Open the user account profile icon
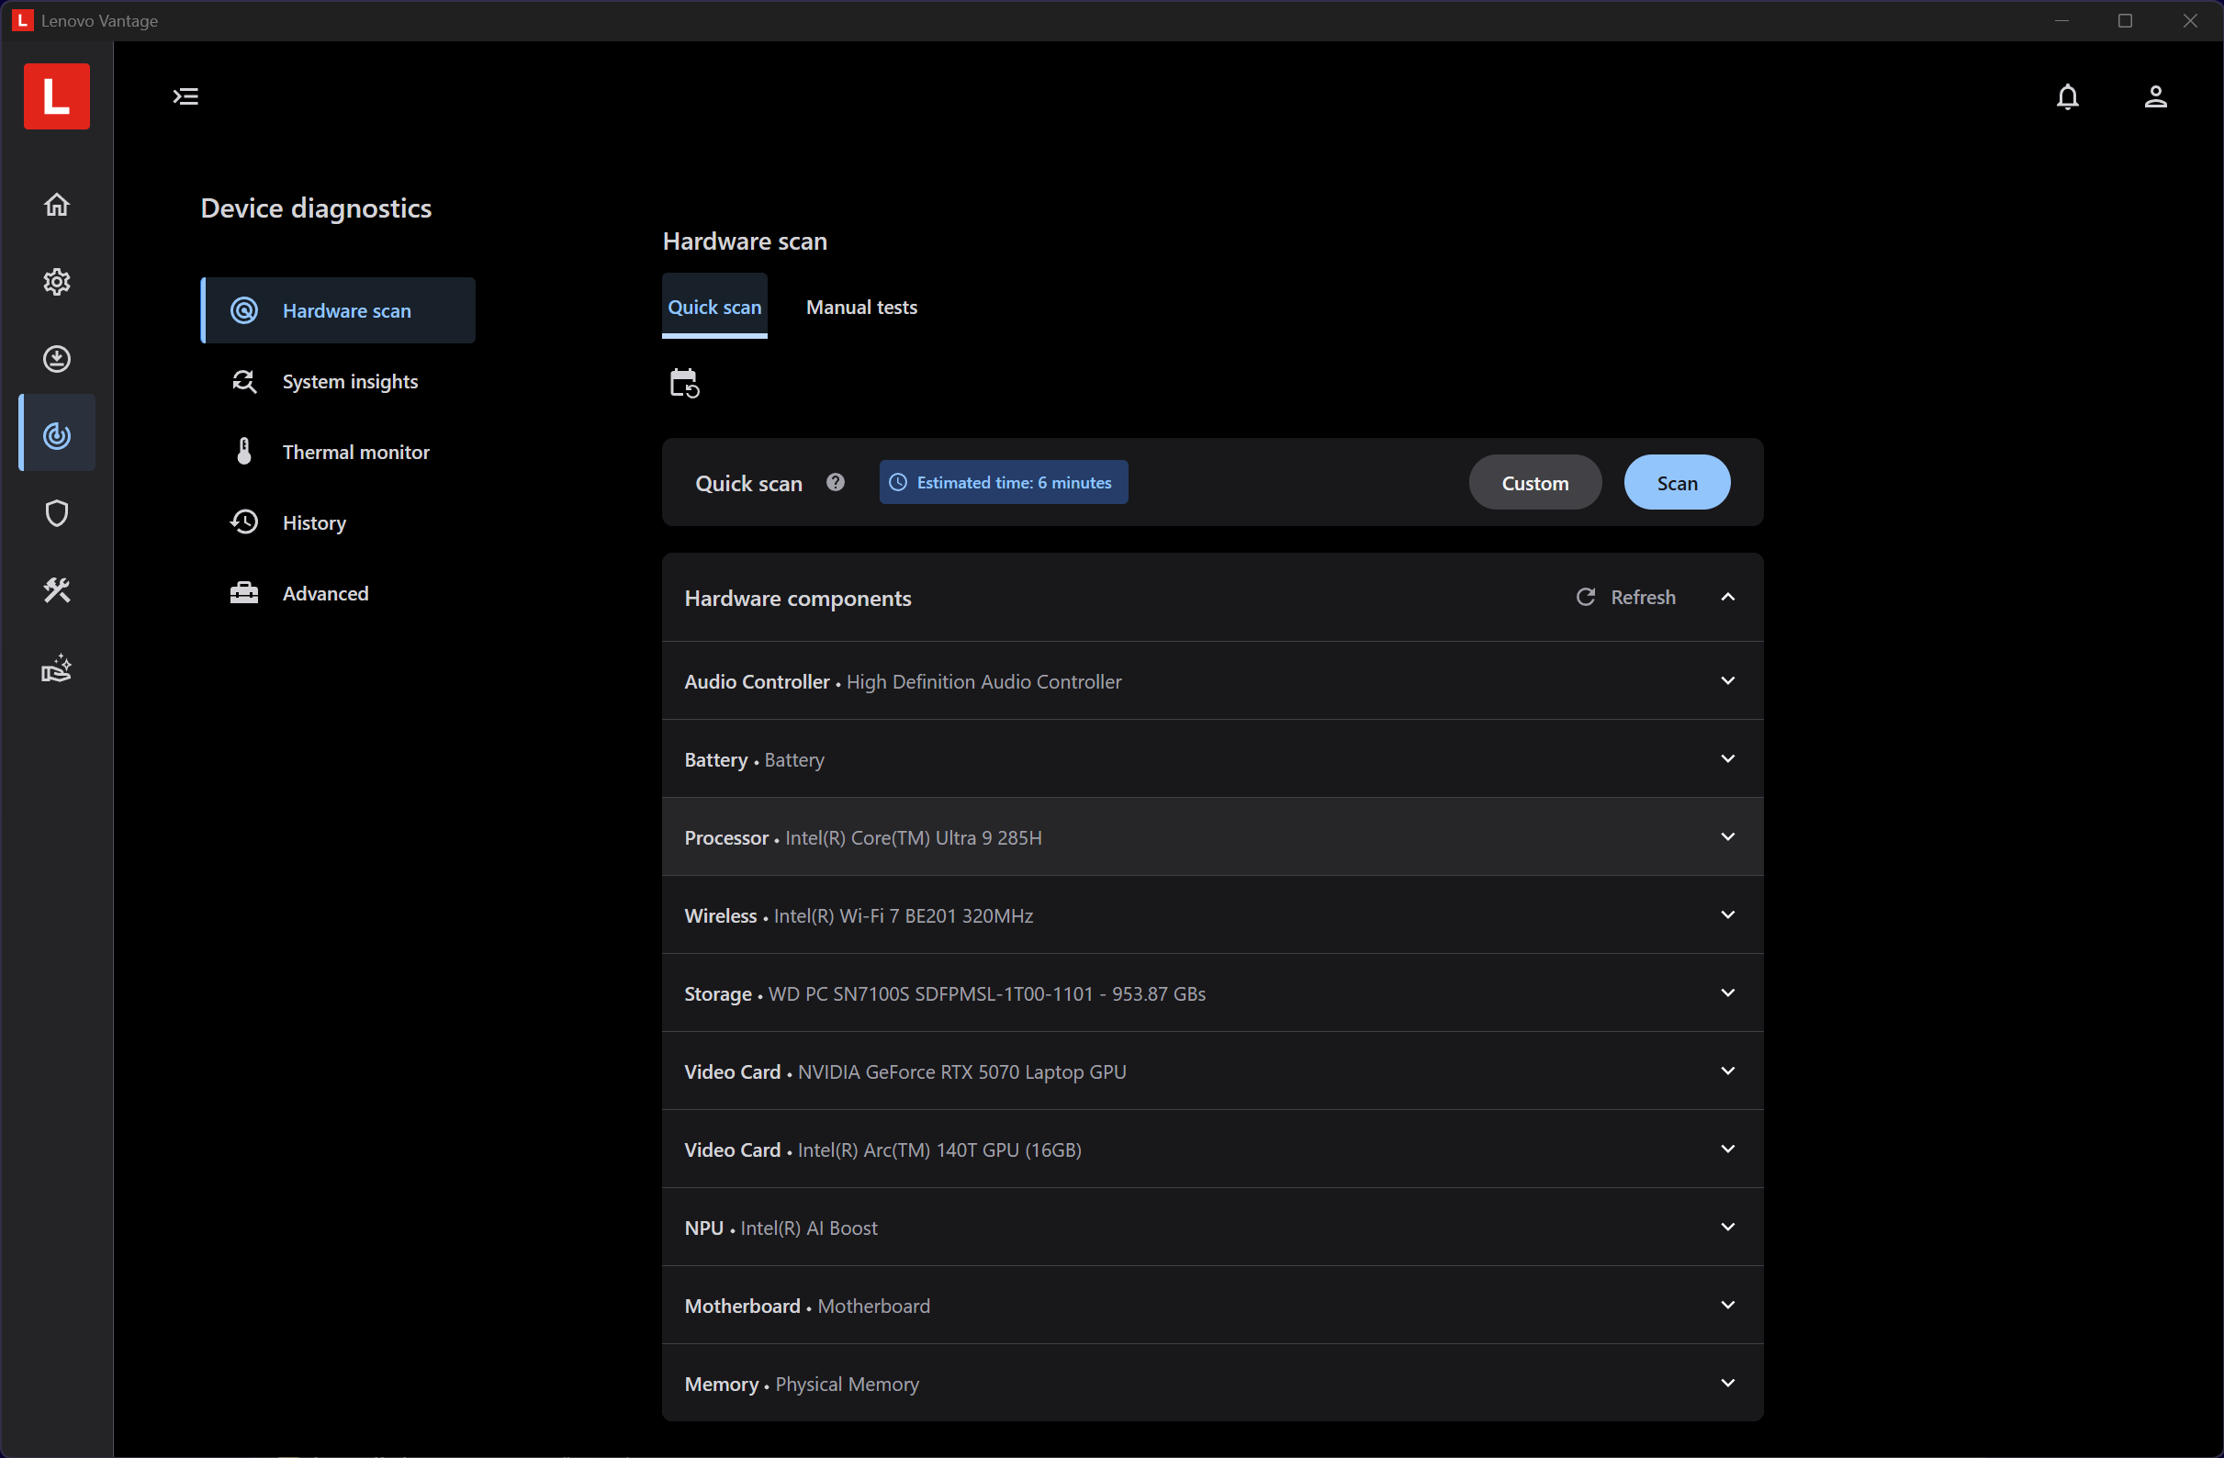This screenshot has width=2224, height=1458. pos(2155,96)
